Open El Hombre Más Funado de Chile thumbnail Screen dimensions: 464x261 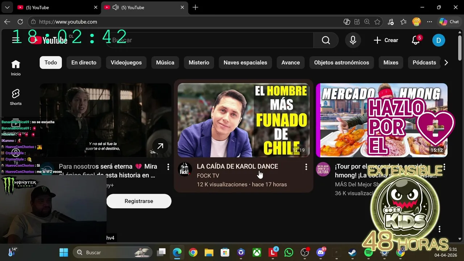tap(244, 120)
